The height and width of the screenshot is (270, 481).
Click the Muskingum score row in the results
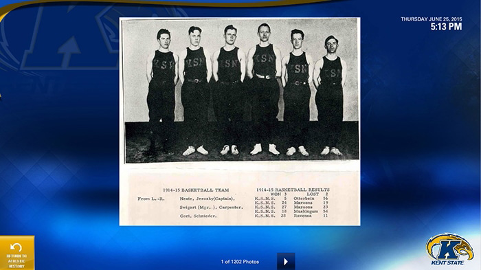291,212
